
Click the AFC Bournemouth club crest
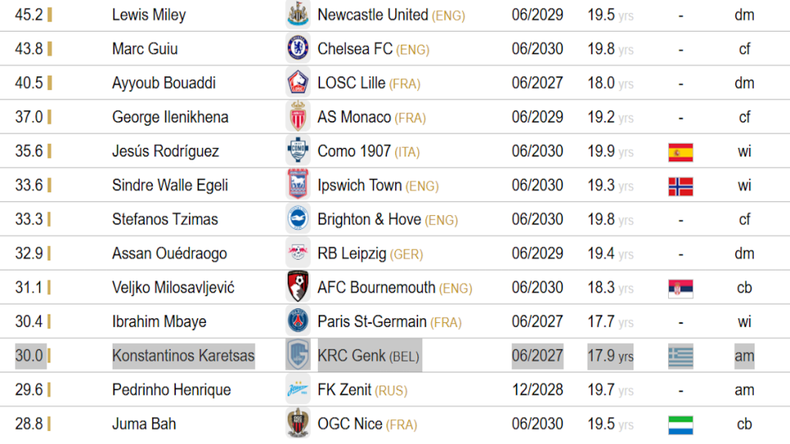(x=298, y=288)
